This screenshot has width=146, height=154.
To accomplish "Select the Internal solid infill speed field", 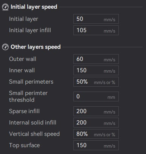I will point(96,123).
